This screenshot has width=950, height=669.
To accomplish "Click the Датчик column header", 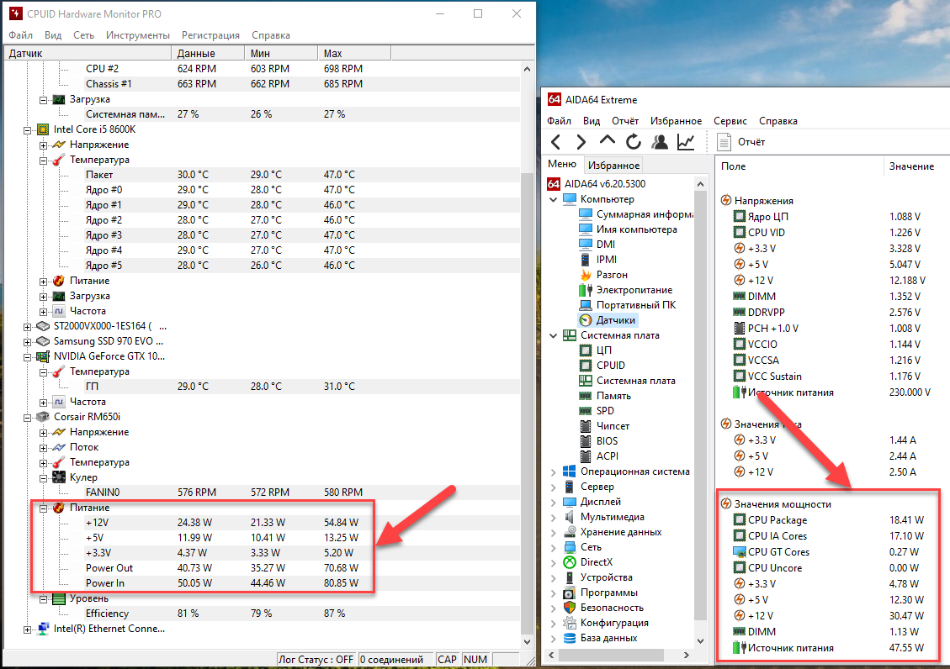I will (x=88, y=53).
